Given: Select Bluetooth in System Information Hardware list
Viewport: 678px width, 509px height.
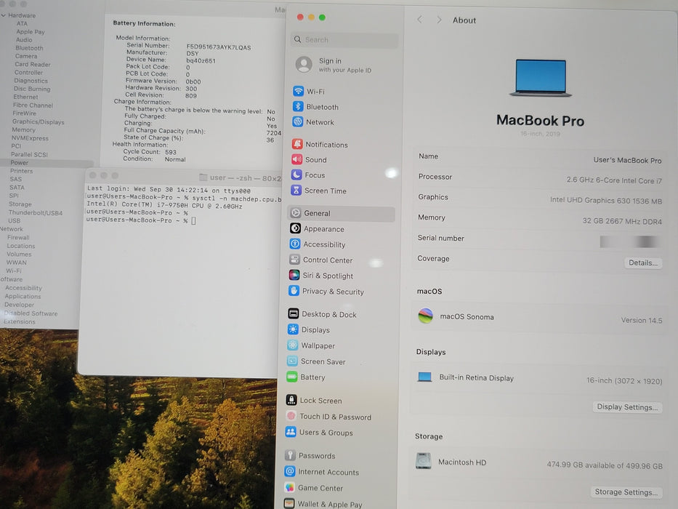Looking at the screenshot, I should 29,48.
